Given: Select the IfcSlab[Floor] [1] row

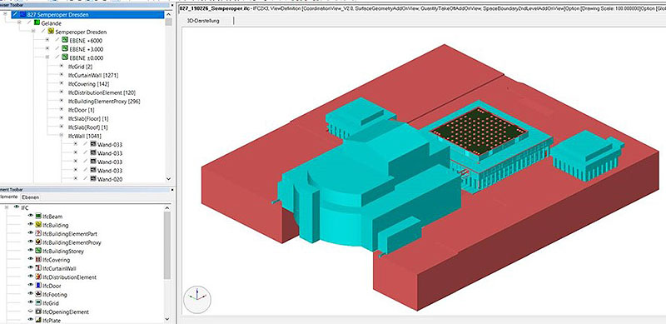Looking at the screenshot, I should coord(88,118).
